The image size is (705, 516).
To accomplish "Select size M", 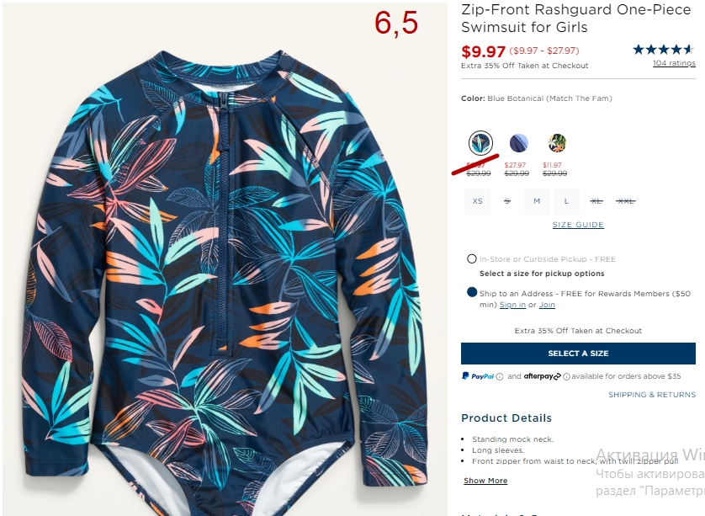I will coord(537,201).
